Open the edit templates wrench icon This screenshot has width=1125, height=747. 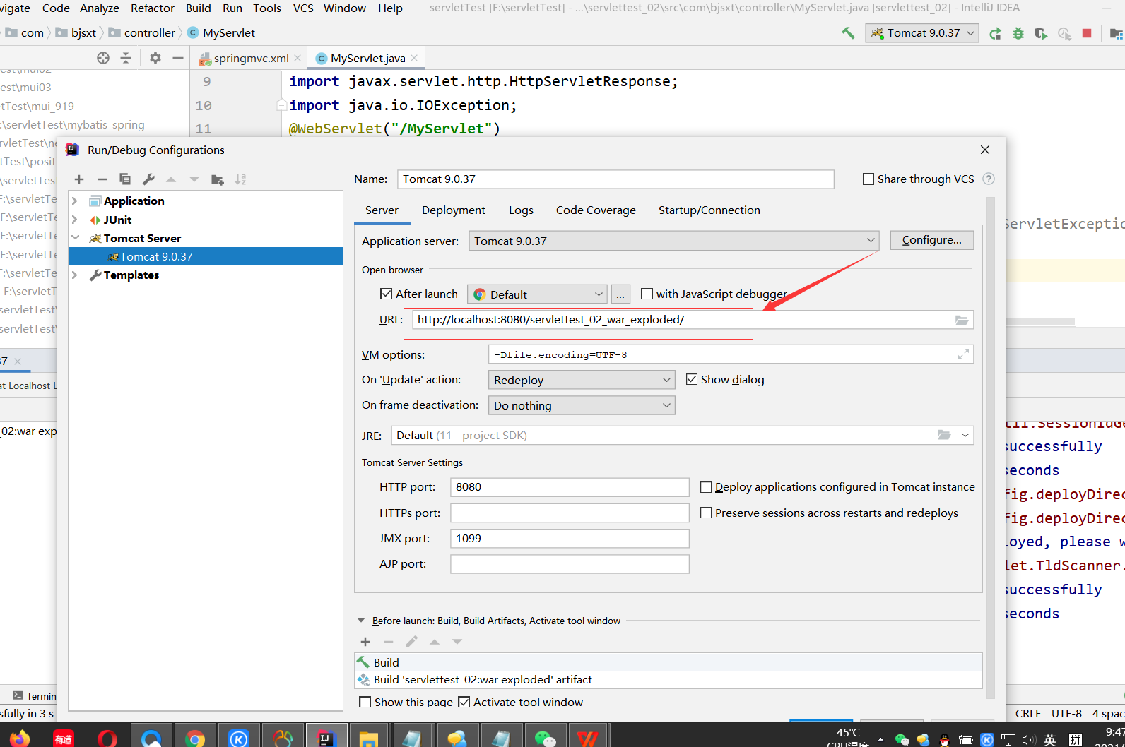tap(148, 179)
